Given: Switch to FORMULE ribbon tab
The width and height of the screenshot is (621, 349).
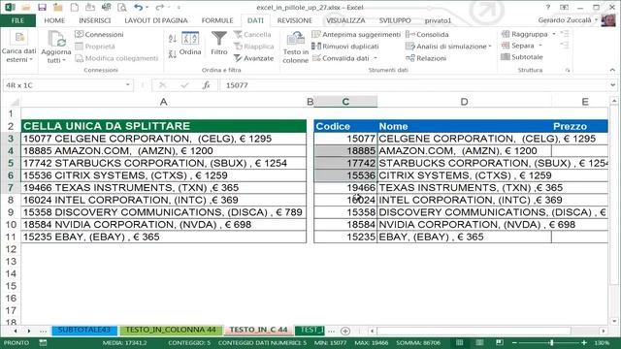Looking at the screenshot, I should tap(217, 20).
